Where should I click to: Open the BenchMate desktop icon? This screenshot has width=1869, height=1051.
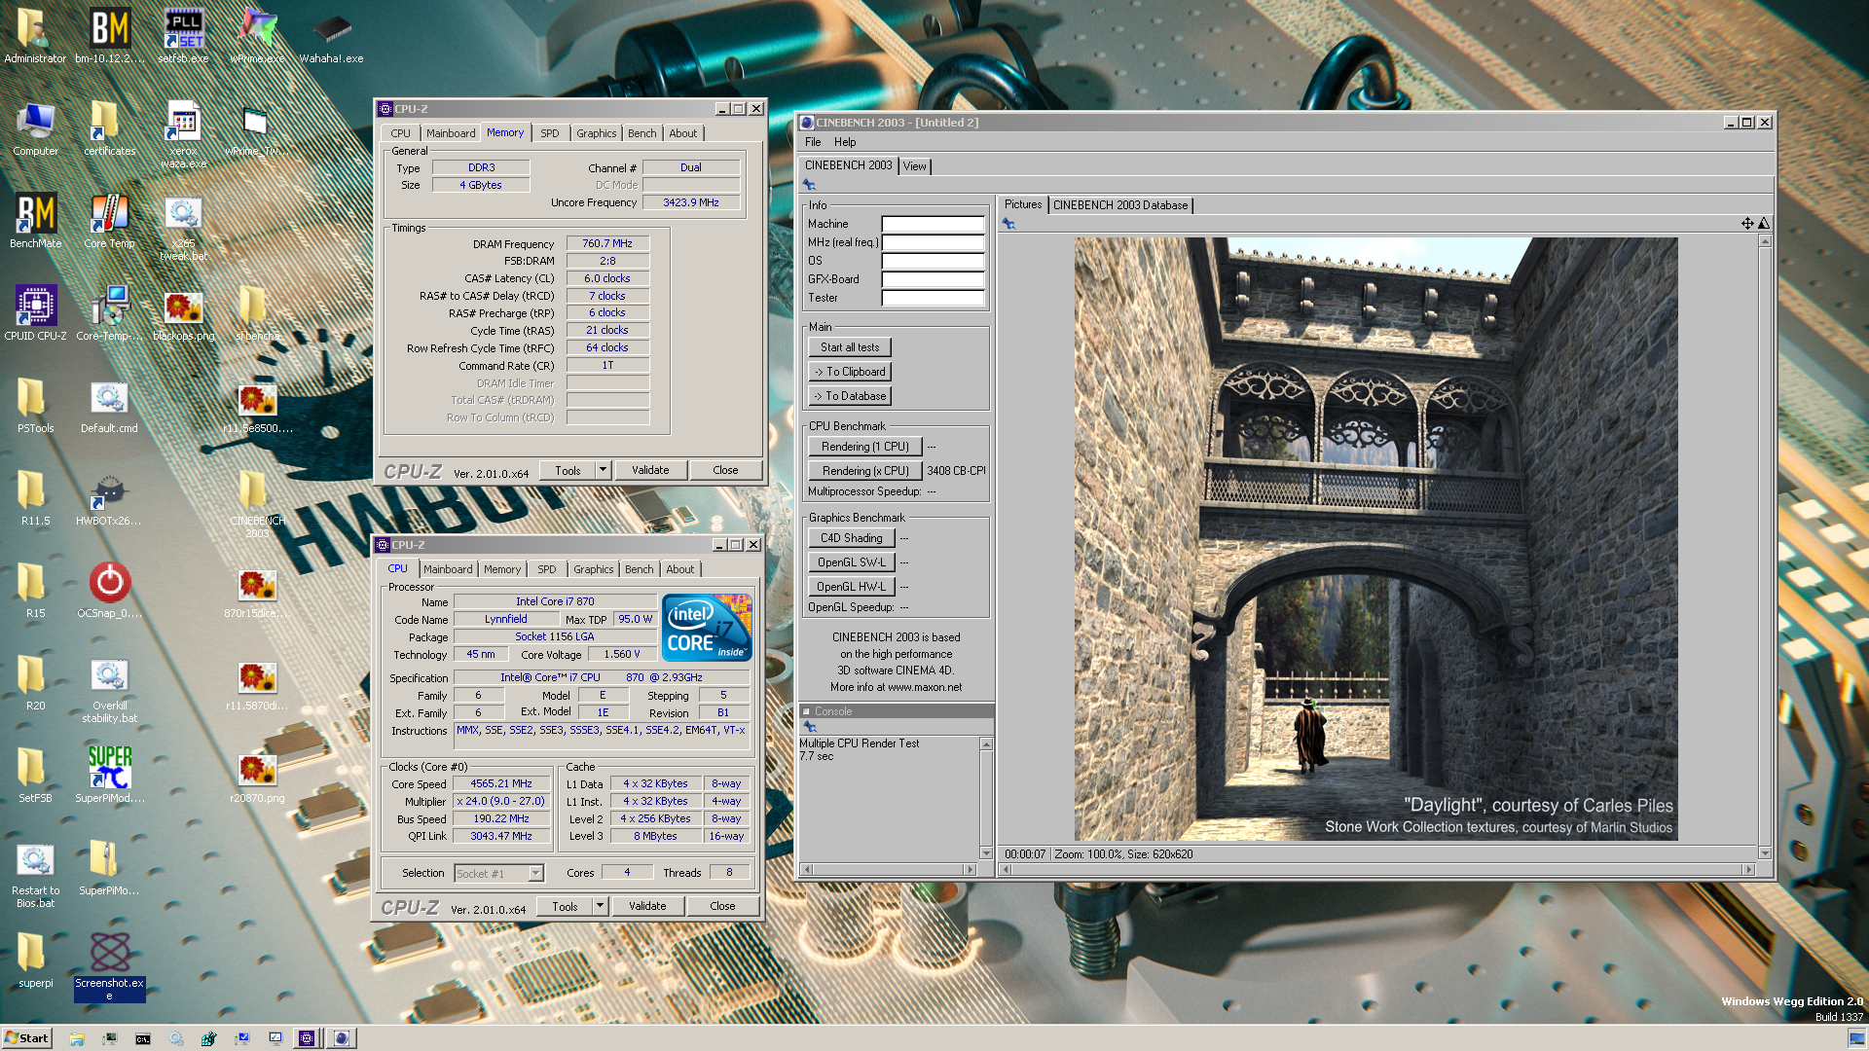tap(36, 220)
